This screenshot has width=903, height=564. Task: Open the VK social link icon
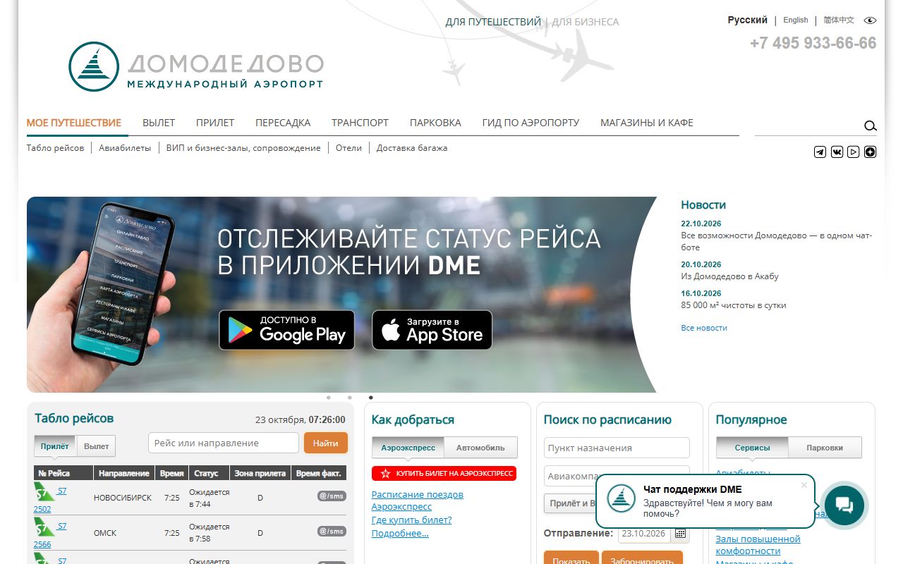point(837,152)
